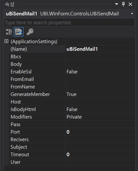138x171 pixels.
Task: Switch to Categorized property view icon
Action: pos(9,32)
